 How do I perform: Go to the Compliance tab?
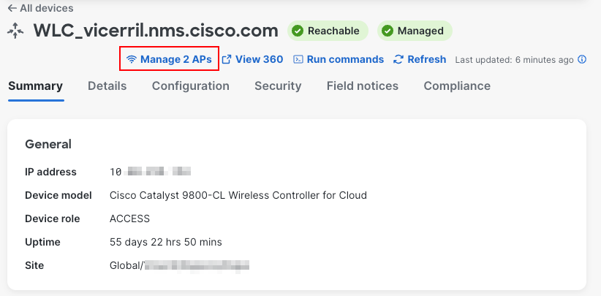point(457,86)
